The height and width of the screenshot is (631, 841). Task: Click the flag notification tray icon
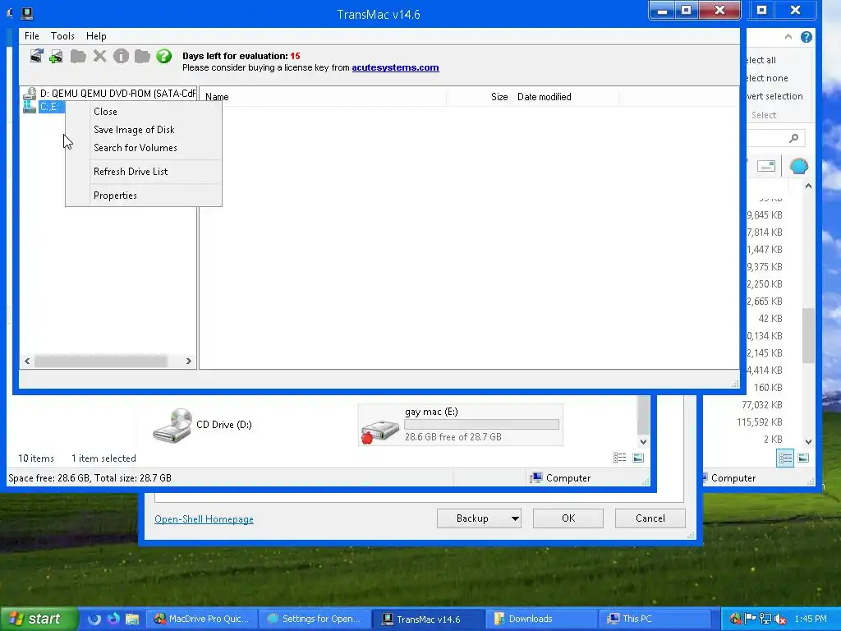[751, 619]
